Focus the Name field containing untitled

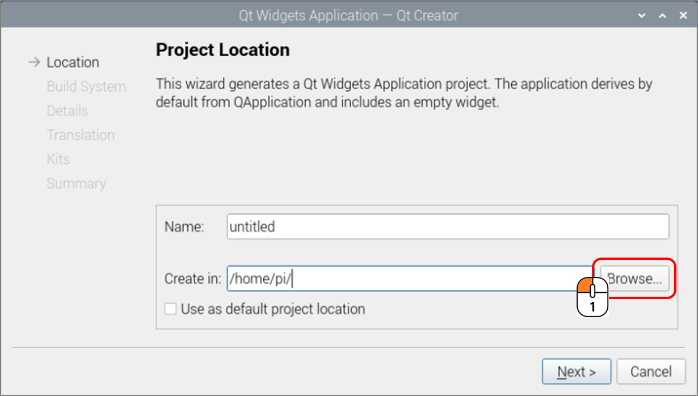[448, 226]
